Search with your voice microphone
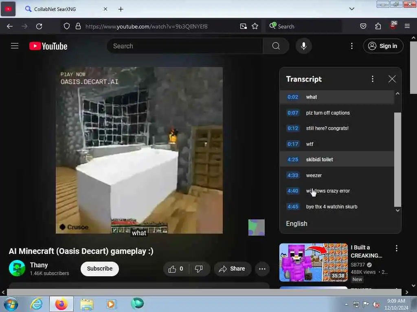Screen dimensions: 417x312 (303, 46)
